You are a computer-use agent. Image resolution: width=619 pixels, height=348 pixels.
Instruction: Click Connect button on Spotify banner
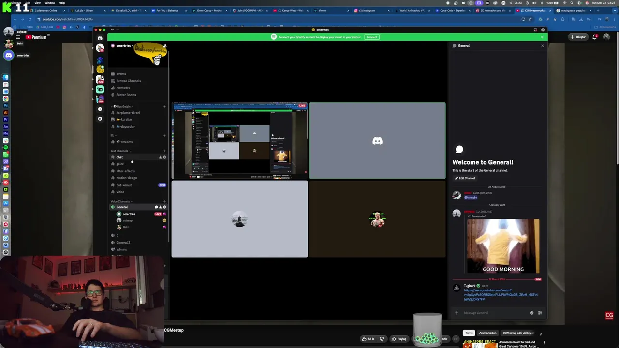[x=371, y=37]
